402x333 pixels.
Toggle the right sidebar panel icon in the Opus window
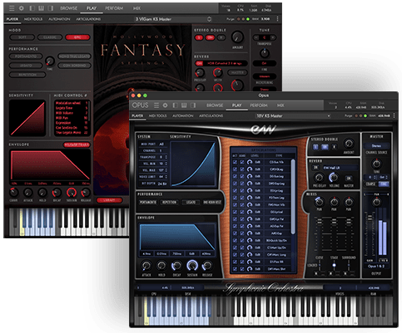click(x=193, y=105)
